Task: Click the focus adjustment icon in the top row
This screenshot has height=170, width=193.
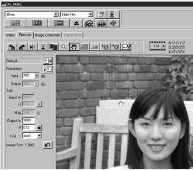Action: (113, 15)
